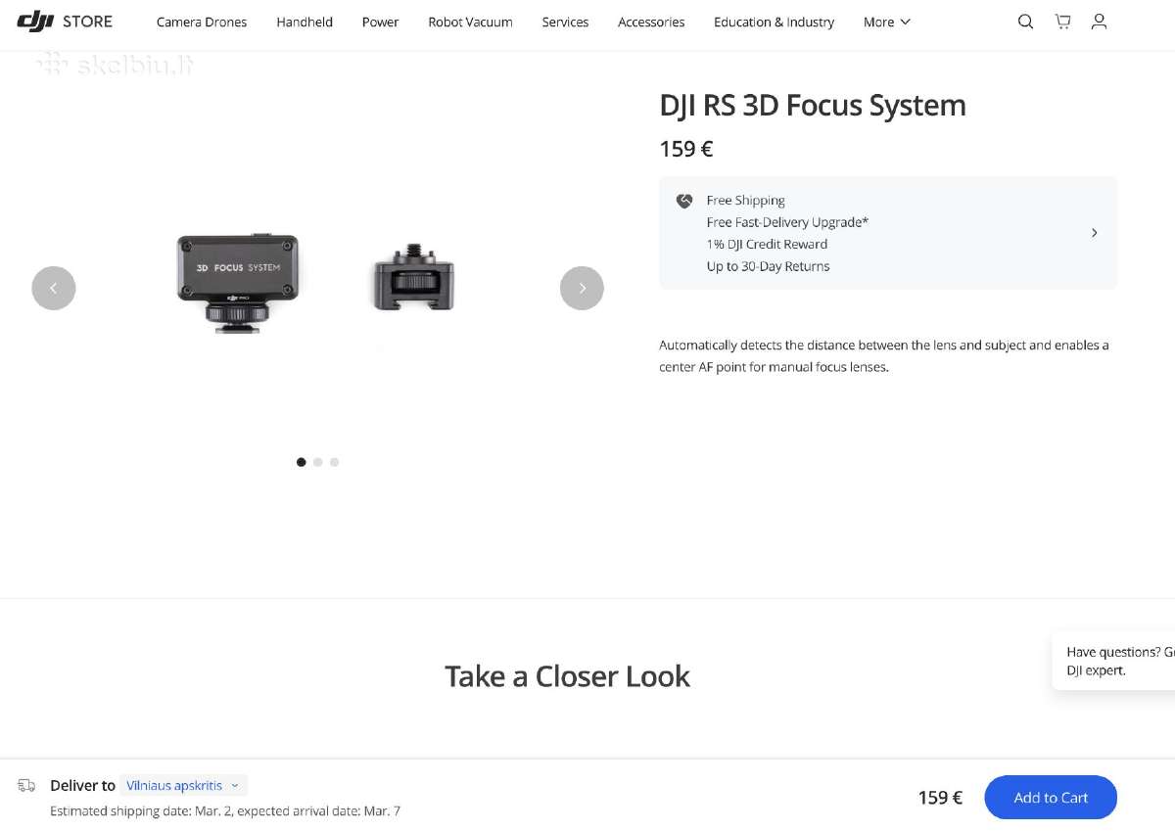Click the 'Deliver to' label
This screenshot has height=831, width=1175.
pos(82,785)
